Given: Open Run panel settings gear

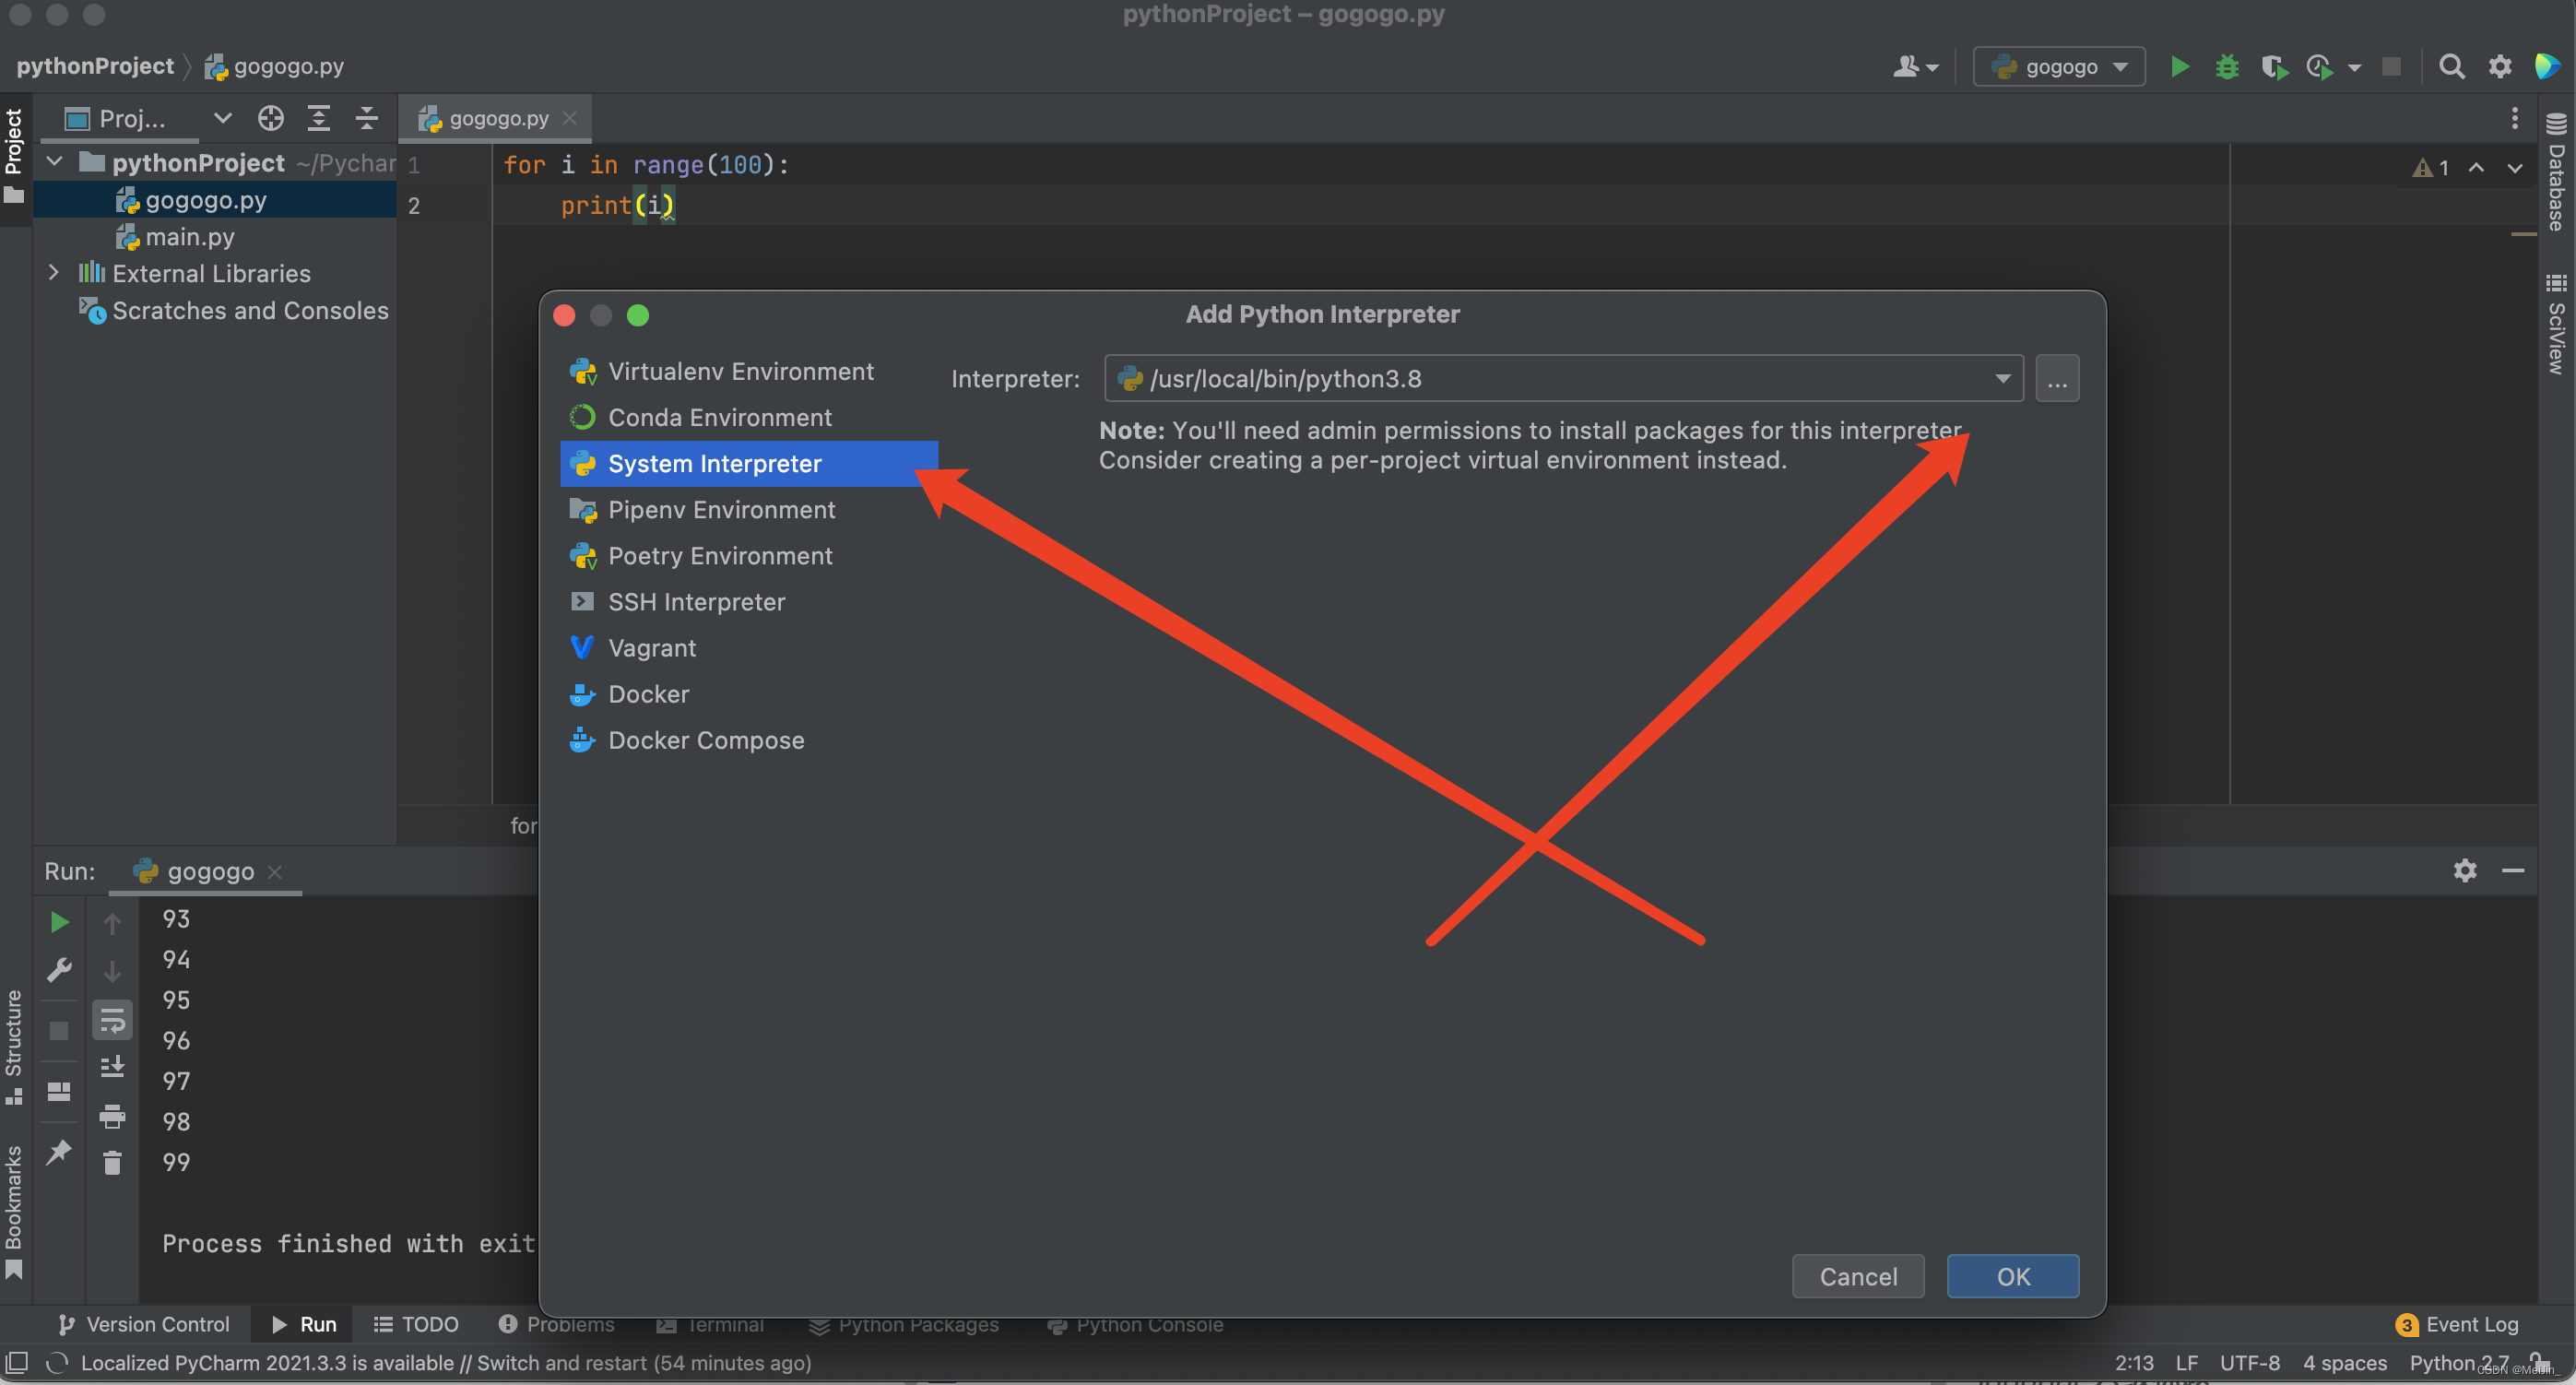Looking at the screenshot, I should [2465, 871].
